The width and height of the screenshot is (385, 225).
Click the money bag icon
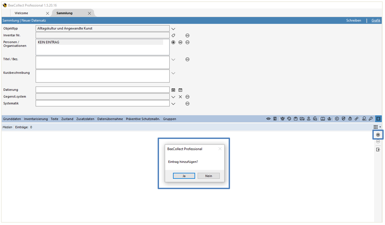coord(350,119)
